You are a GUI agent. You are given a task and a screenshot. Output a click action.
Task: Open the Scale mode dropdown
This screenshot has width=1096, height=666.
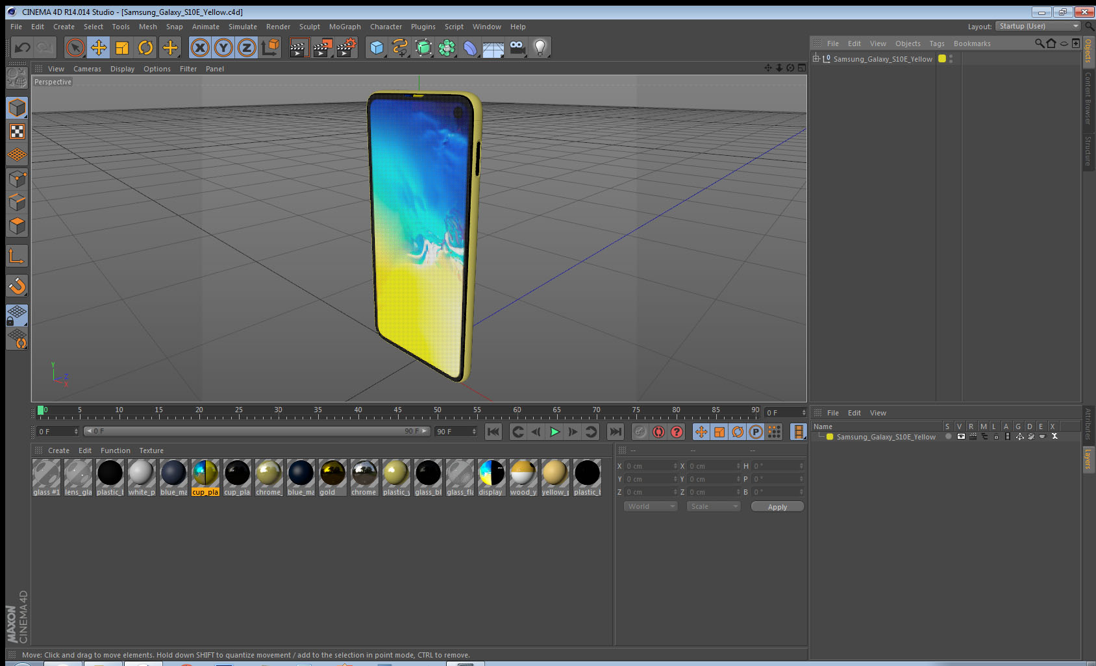click(713, 506)
